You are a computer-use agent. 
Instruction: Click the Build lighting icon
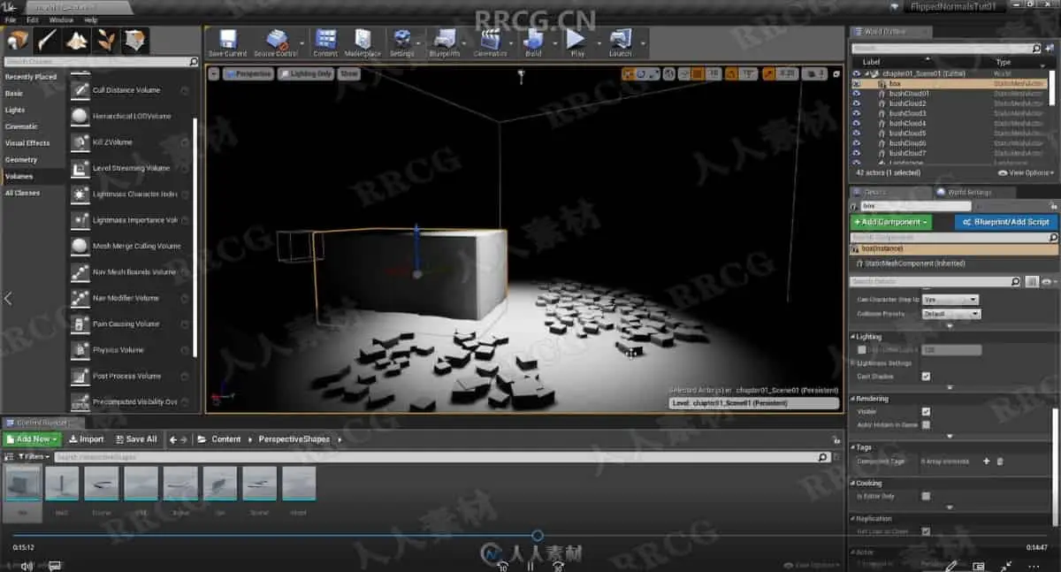[x=533, y=39]
